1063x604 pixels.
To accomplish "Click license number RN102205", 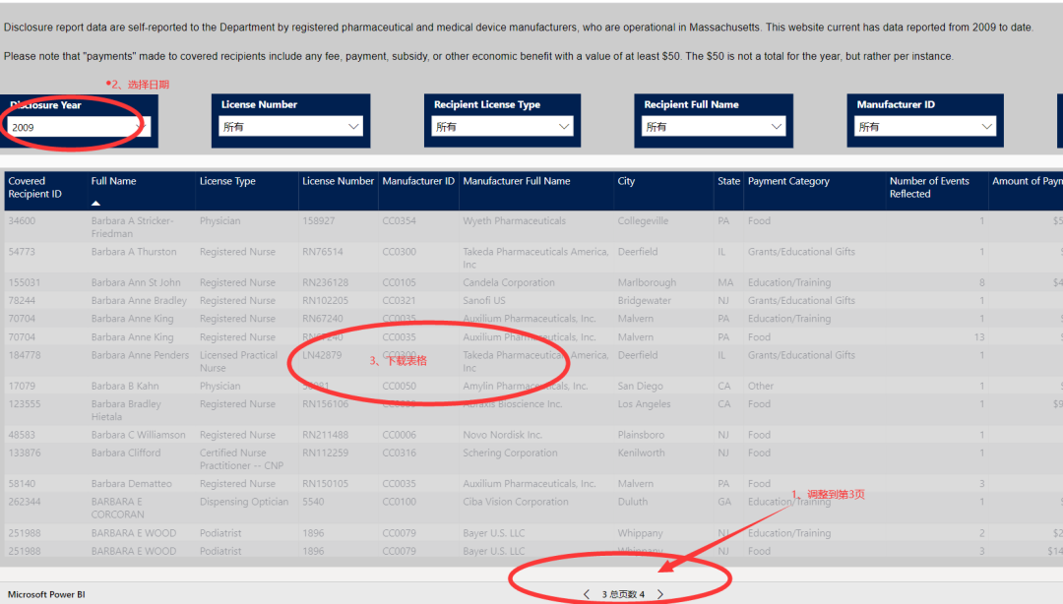I will [325, 300].
